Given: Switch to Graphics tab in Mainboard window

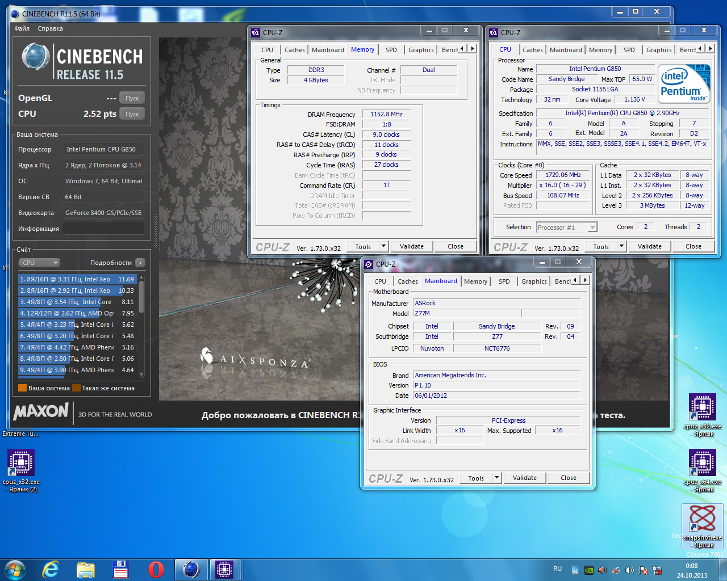Looking at the screenshot, I should point(534,281).
